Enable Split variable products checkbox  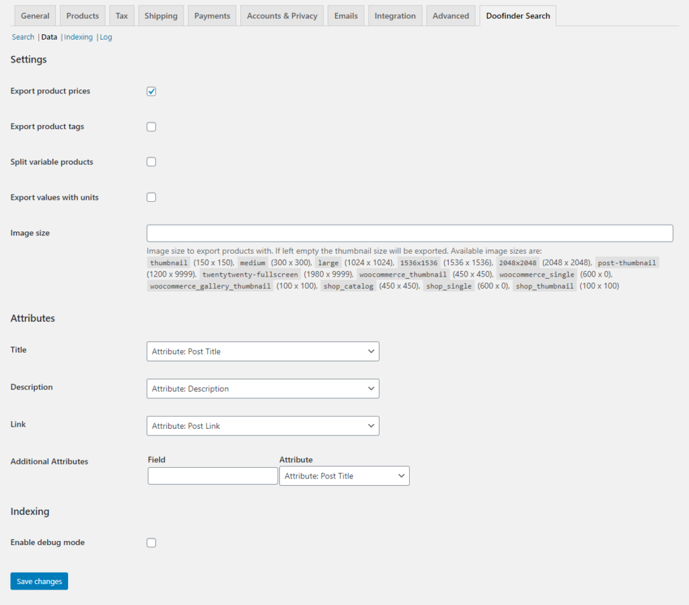coord(151,162)
